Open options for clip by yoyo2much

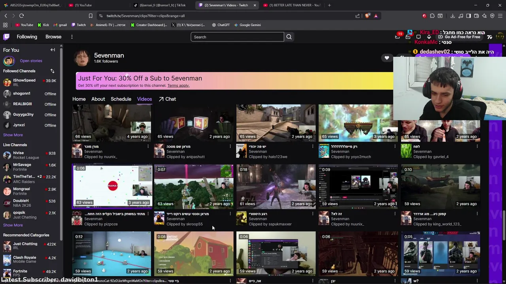click(395, 146)
